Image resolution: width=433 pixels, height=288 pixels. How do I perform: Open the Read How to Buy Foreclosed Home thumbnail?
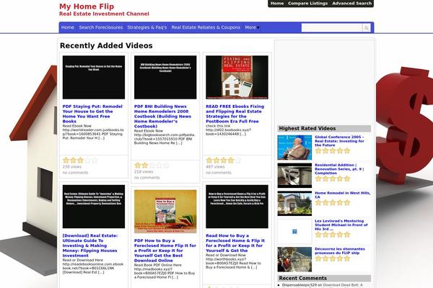pyautogui.click(x=237, y=207)
